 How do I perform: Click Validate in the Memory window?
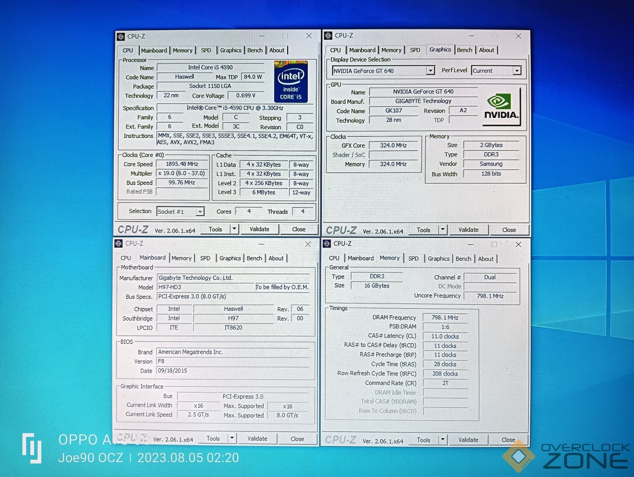point(468,440)
